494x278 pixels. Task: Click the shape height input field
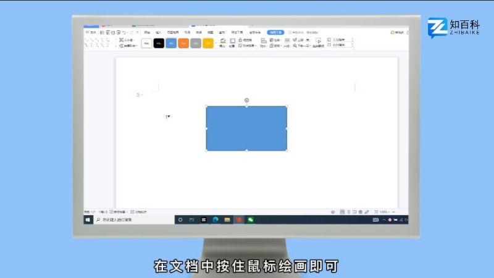click(341, 40)
